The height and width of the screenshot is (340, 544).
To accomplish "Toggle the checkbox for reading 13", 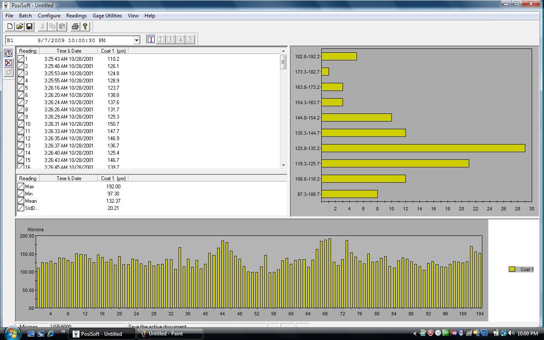I will [21, 146].
